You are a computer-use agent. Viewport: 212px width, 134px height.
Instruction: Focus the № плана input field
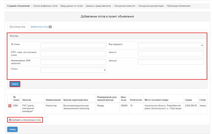73,45
